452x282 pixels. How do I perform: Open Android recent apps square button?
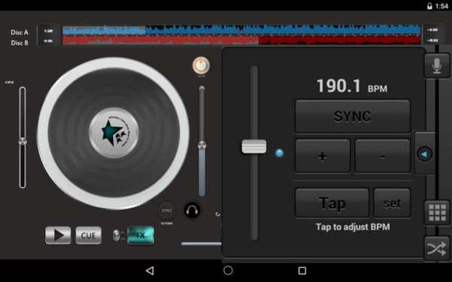click(x=302, y=271)
